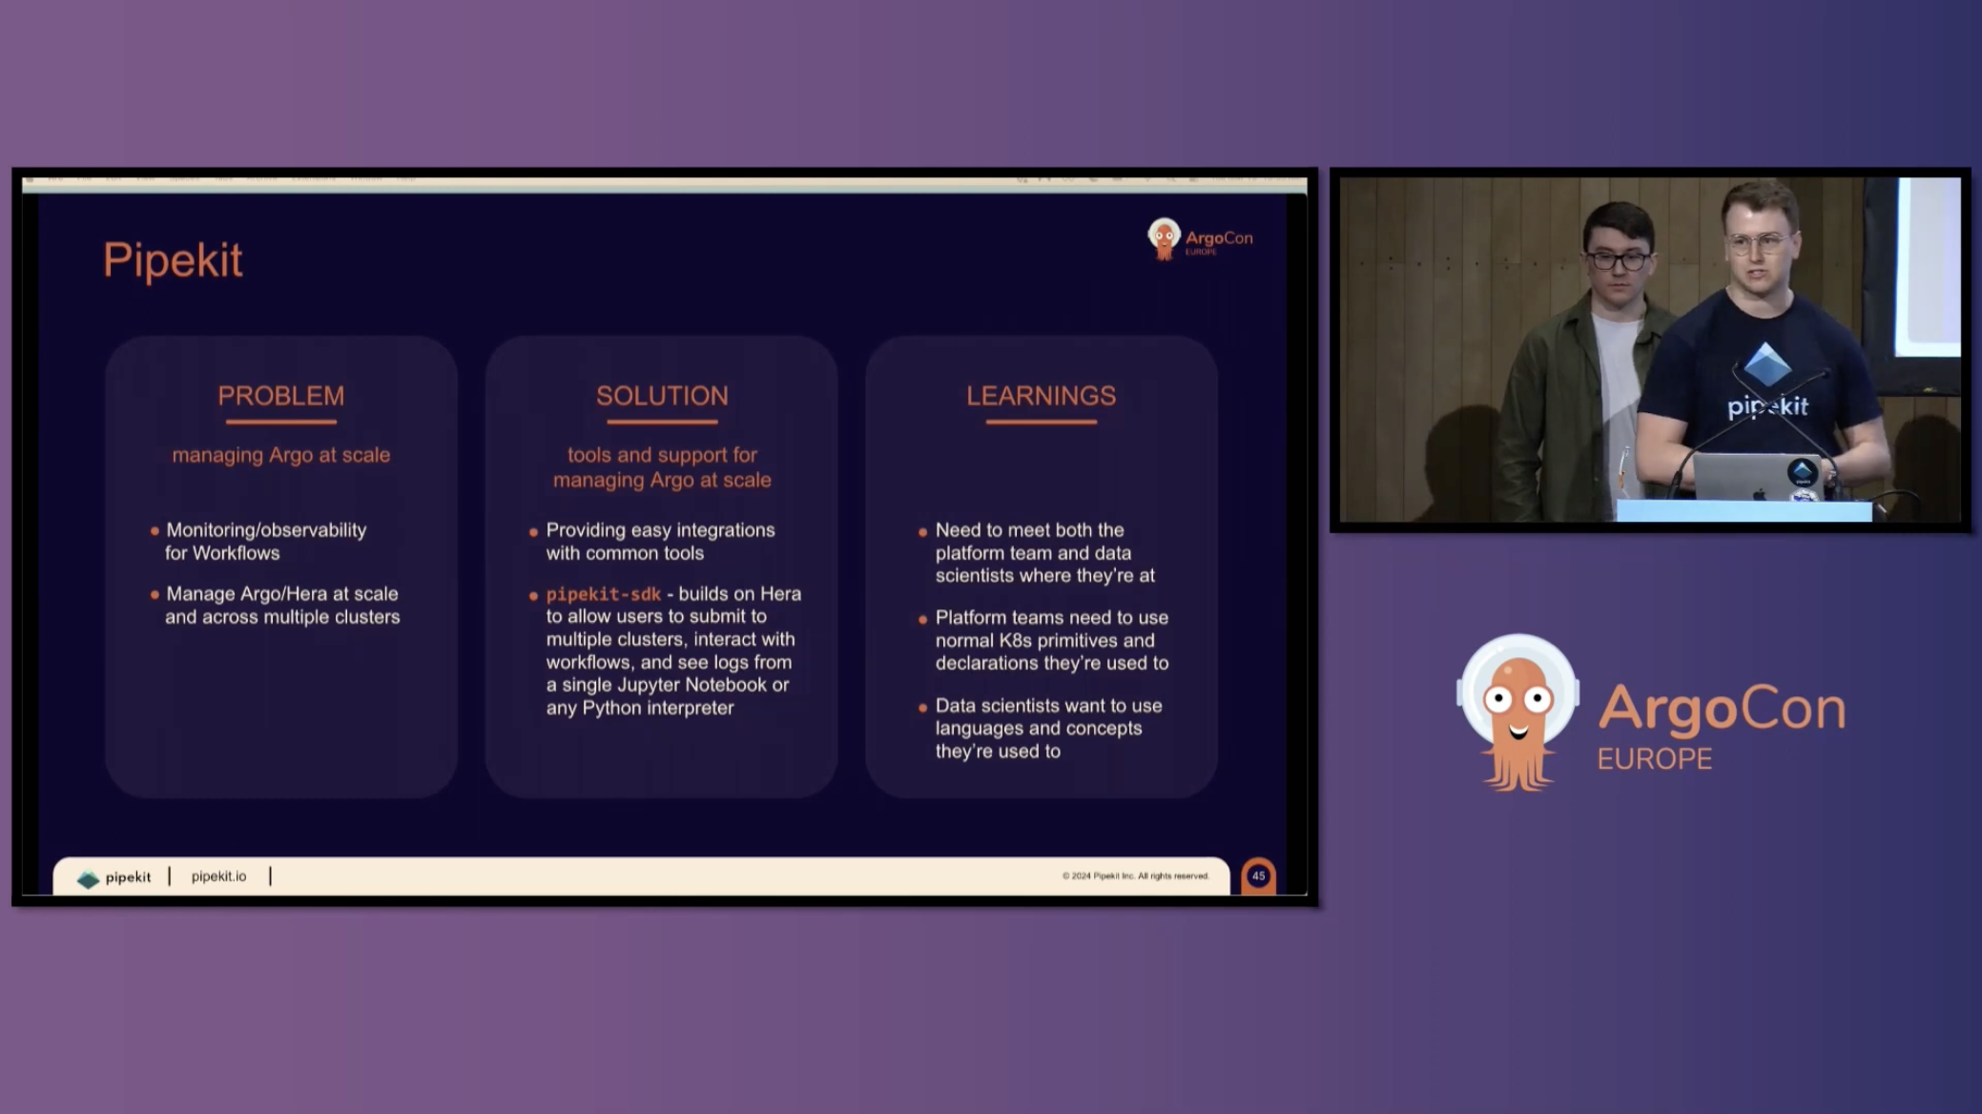Open the View menu
The width and height of the screenshot is (1982, 1114).
coord(144,178)
